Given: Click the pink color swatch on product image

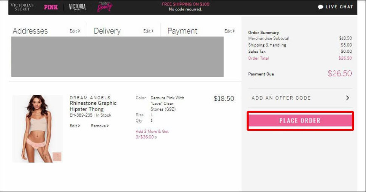Looking at the screenshot, I should tap(57, 157).
